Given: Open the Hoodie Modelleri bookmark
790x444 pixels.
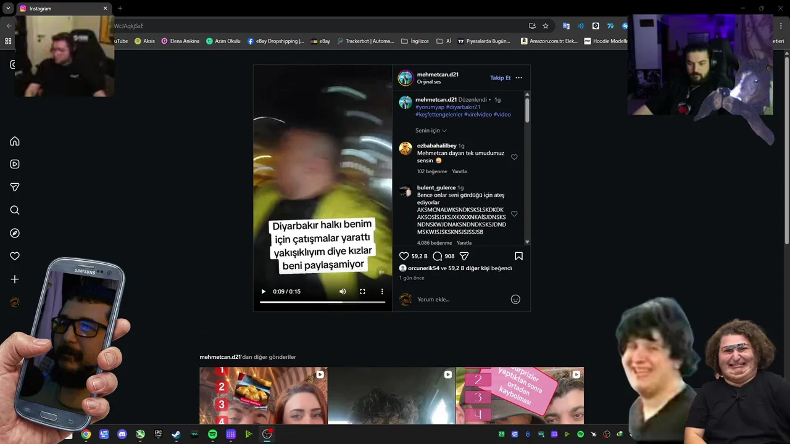Looking at the screenshot, I should point(605,41).
